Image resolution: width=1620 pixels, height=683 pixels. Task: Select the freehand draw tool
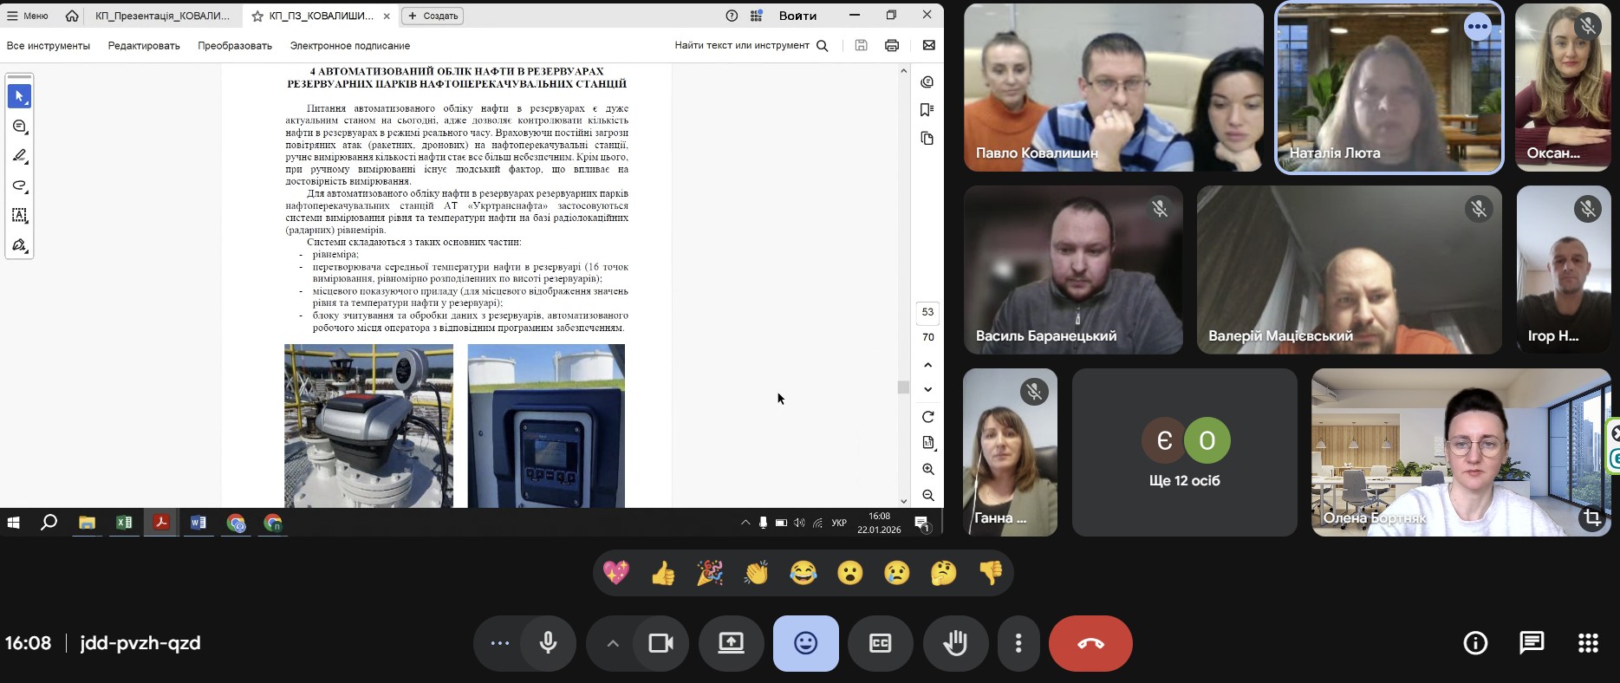click(x=19, y=185)
